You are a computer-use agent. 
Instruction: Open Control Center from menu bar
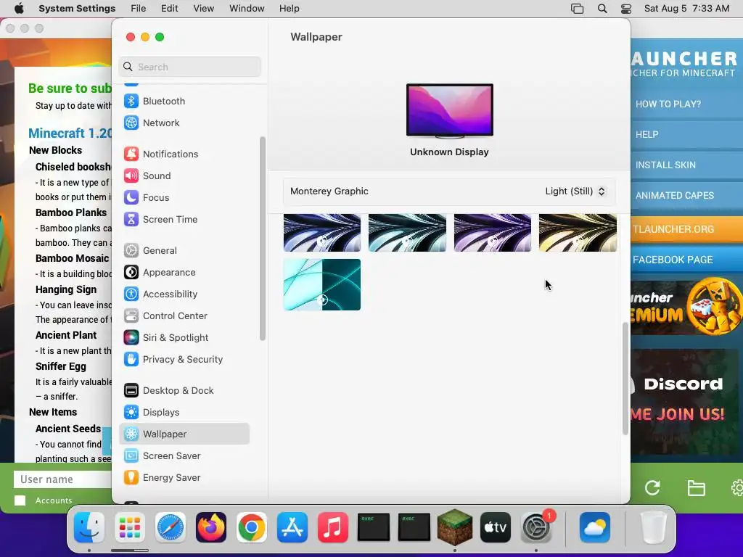[x=626, y=9]
